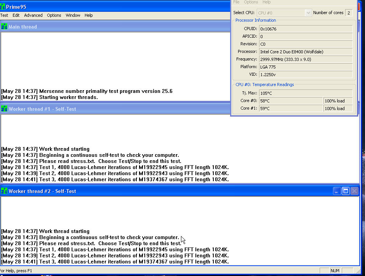Click 'Starting worker threads.' line in Main thread
The image size is (365, 276).
pyautogui.click(x=50, y=97)
